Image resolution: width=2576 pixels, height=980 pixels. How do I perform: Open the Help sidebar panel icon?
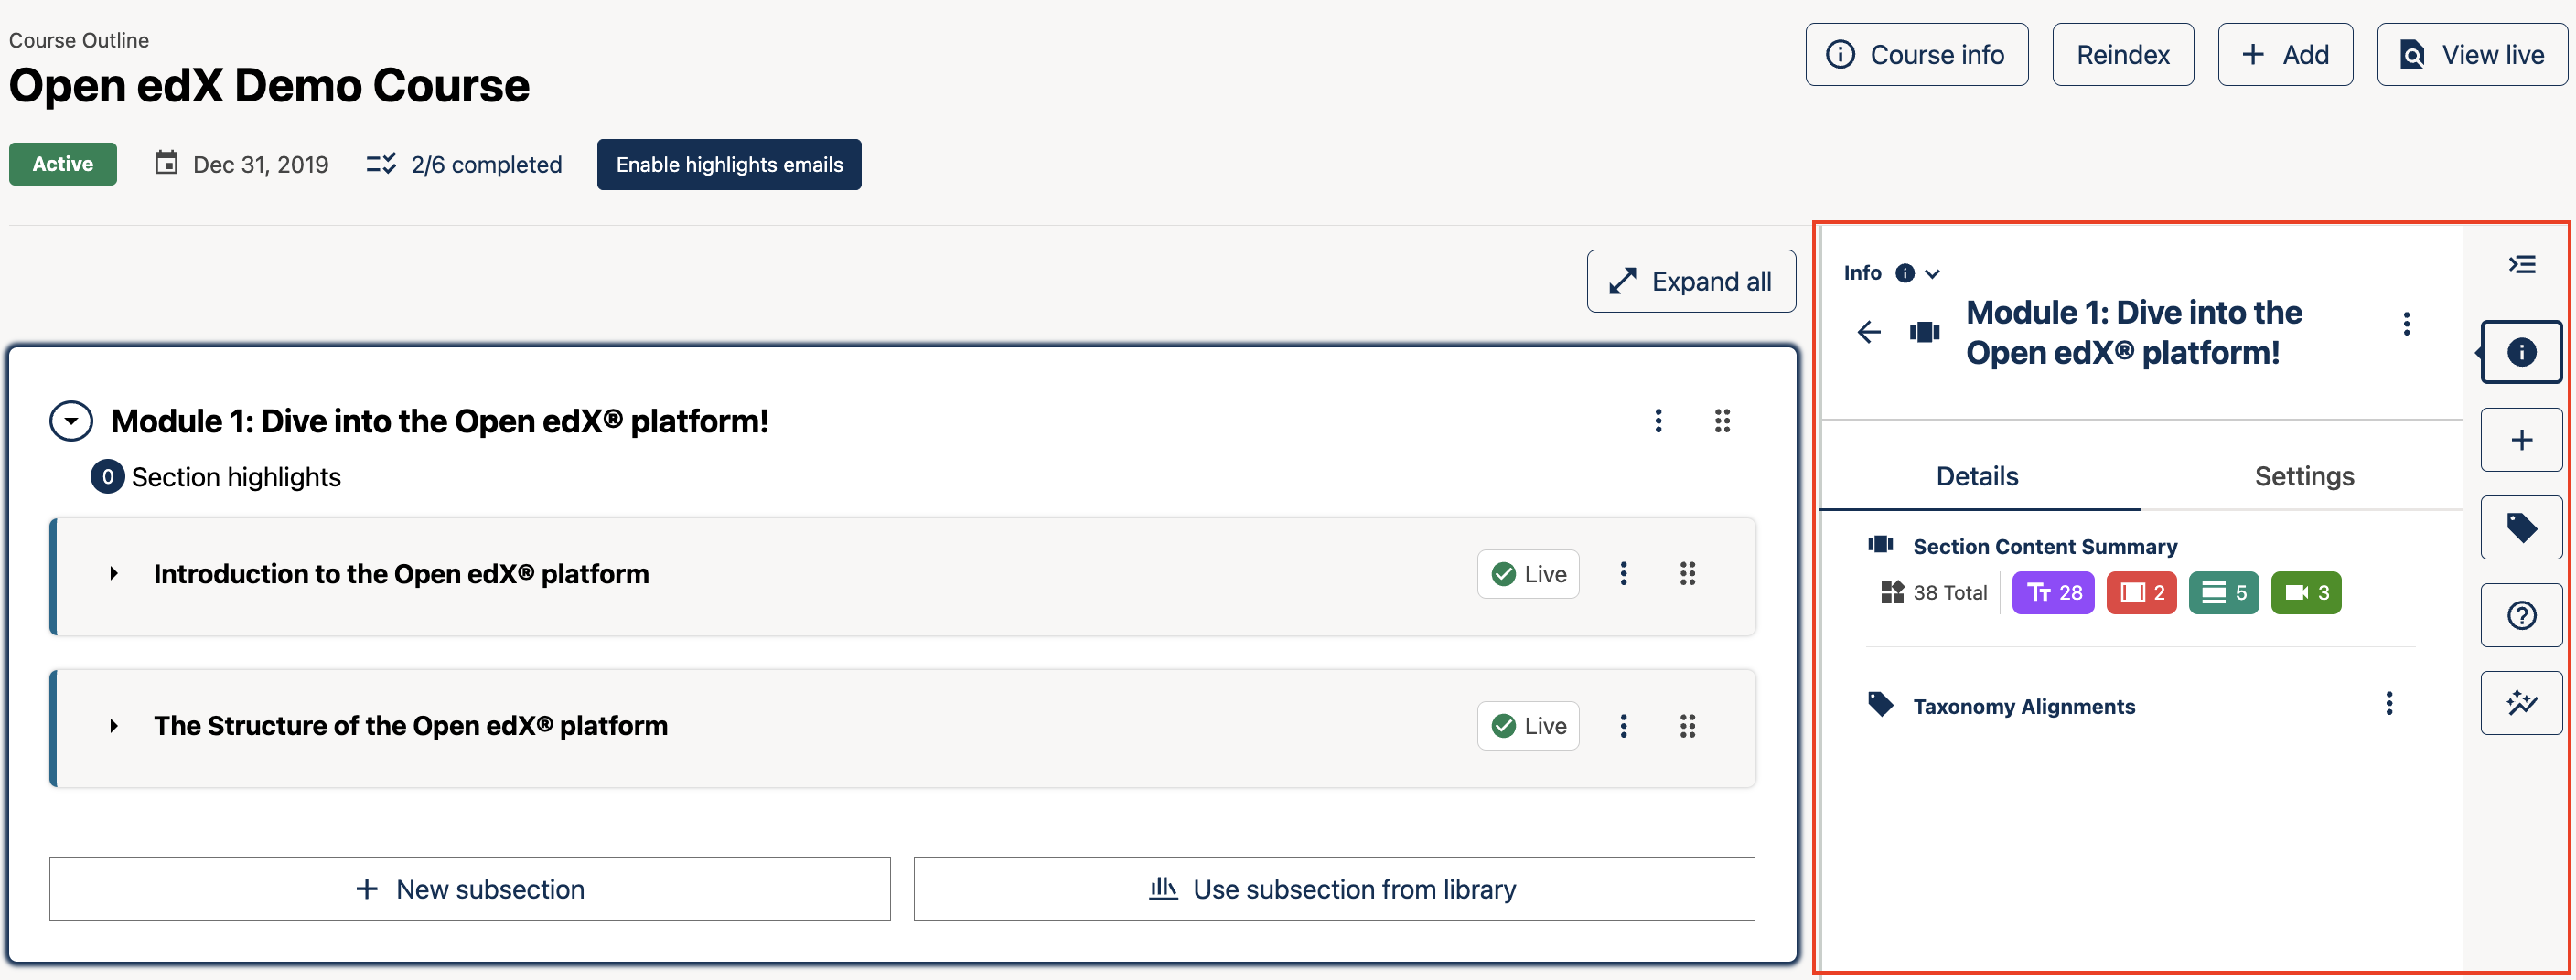pos(2521,615)
